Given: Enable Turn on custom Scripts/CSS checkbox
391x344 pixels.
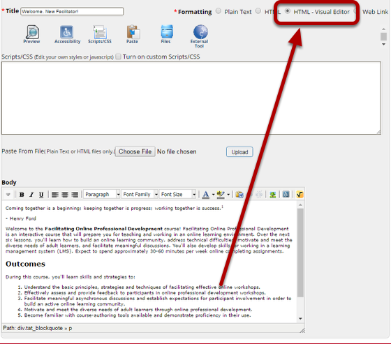Looking at the screenshot, I should [x=119, y=57].
